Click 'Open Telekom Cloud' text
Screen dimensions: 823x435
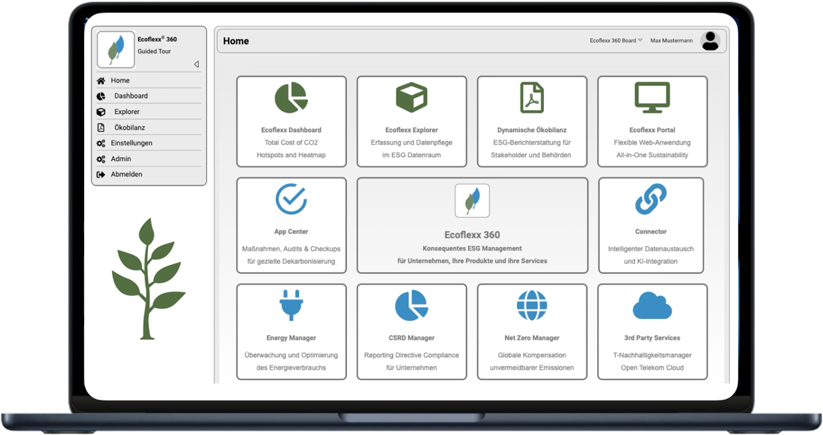(652, 368)
